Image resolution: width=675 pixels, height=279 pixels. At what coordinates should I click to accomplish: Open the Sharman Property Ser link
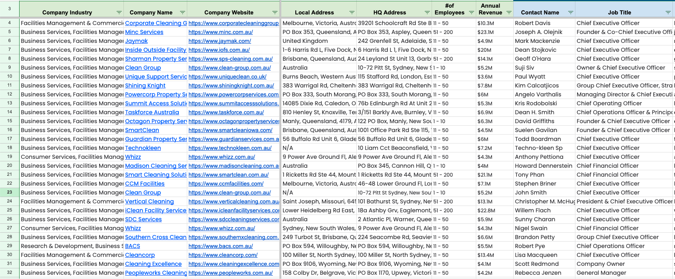coord(156,59)
